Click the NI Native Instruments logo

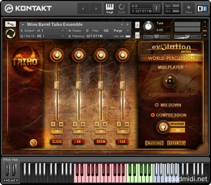202,8
